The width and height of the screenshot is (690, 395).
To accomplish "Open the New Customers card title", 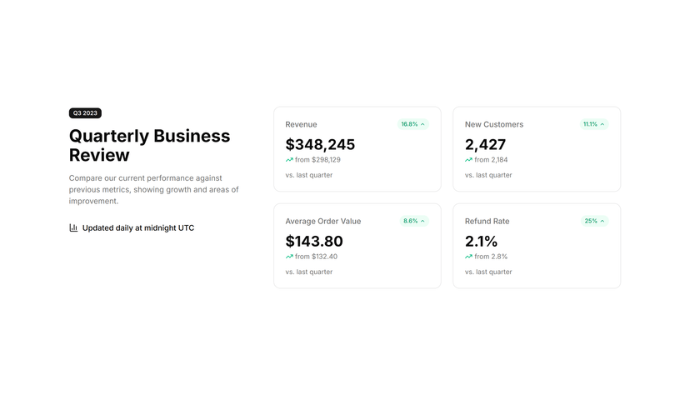I will click(x=494, y=124).
